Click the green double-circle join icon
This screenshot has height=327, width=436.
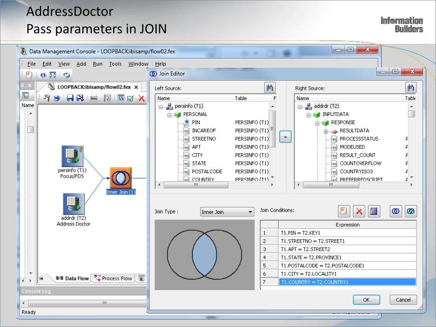point(411,211)
